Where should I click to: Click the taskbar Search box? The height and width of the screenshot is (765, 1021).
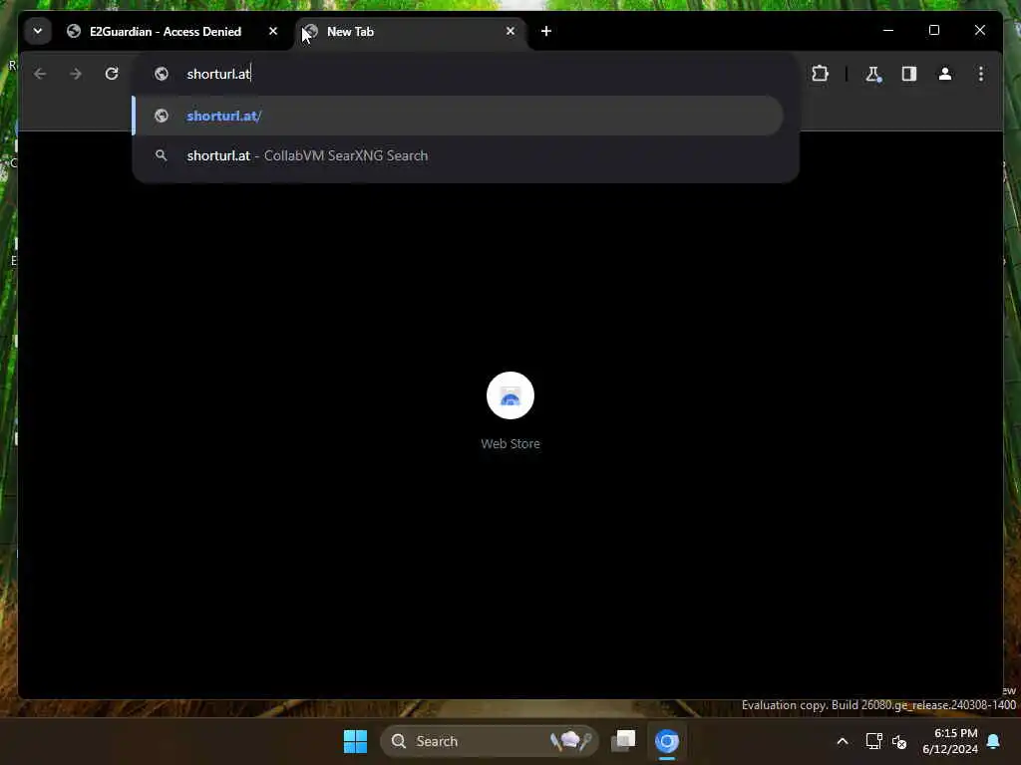(489, 741)
